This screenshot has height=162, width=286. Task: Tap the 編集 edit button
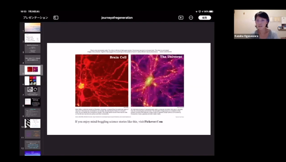click(205, 18)
